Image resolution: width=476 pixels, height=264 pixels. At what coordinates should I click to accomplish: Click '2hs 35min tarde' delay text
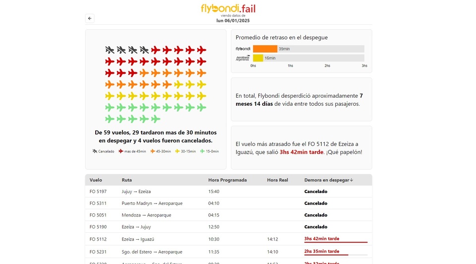pyautogui.click(x=322, y=251)
